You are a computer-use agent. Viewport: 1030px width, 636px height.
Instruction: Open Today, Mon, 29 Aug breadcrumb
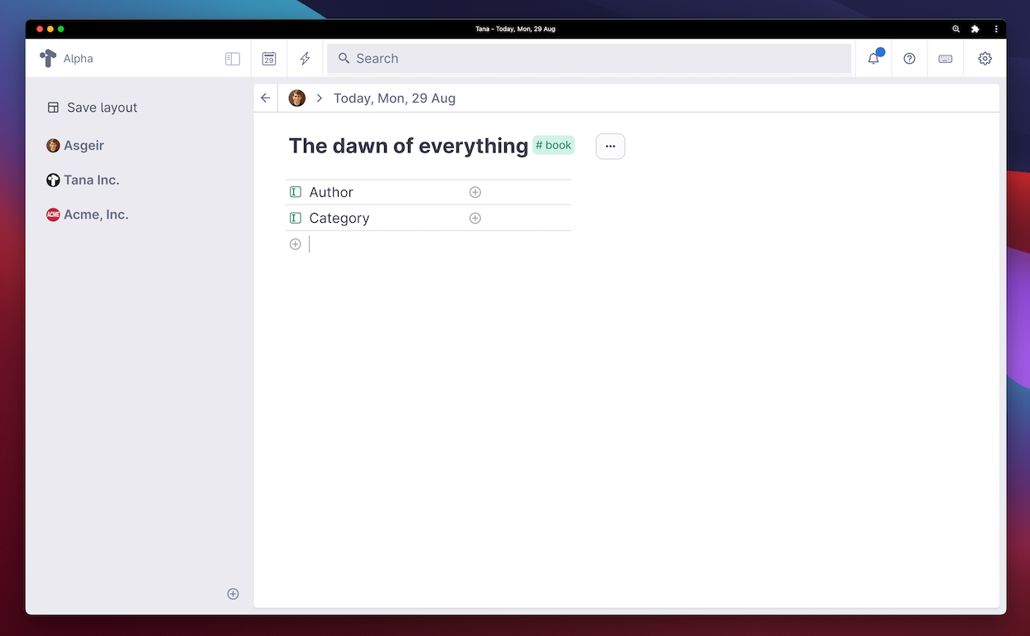pyautogui.click(x=394, y=98)
